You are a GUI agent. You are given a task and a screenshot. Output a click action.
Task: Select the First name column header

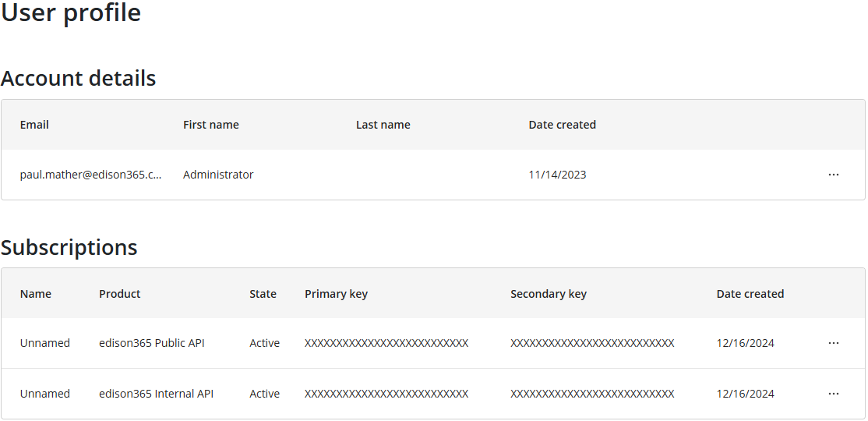tap(211, 125)
